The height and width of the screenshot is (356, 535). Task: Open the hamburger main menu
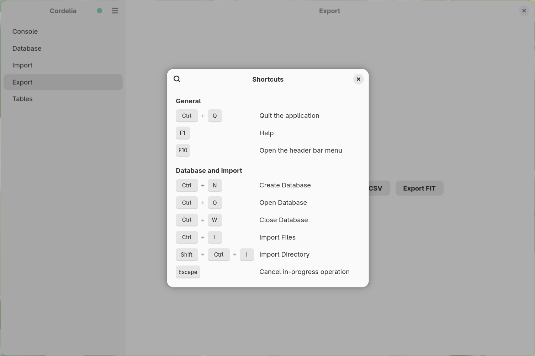[115, 11]
